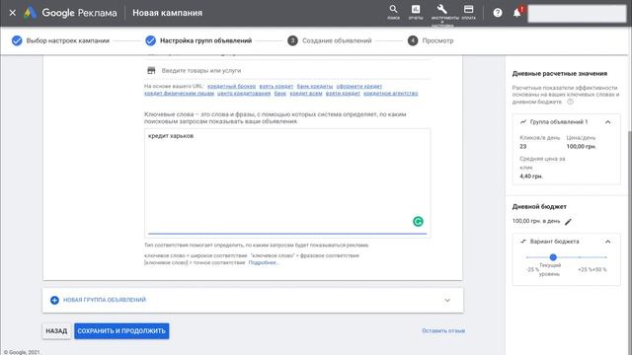Set the budget slider to the +25 % point
The height and width of the screenshot is (355, 632).
click(x=580, y=257)
